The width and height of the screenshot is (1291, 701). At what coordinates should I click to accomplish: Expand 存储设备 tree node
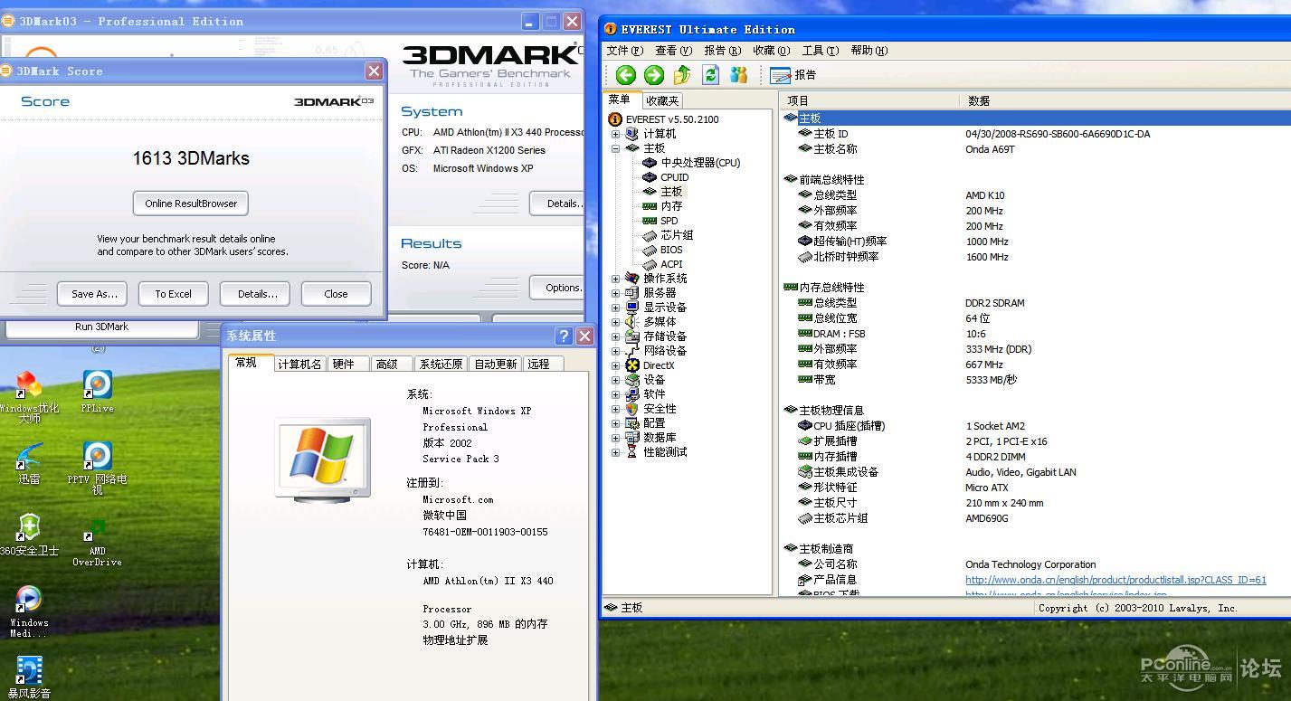point(615,336)
